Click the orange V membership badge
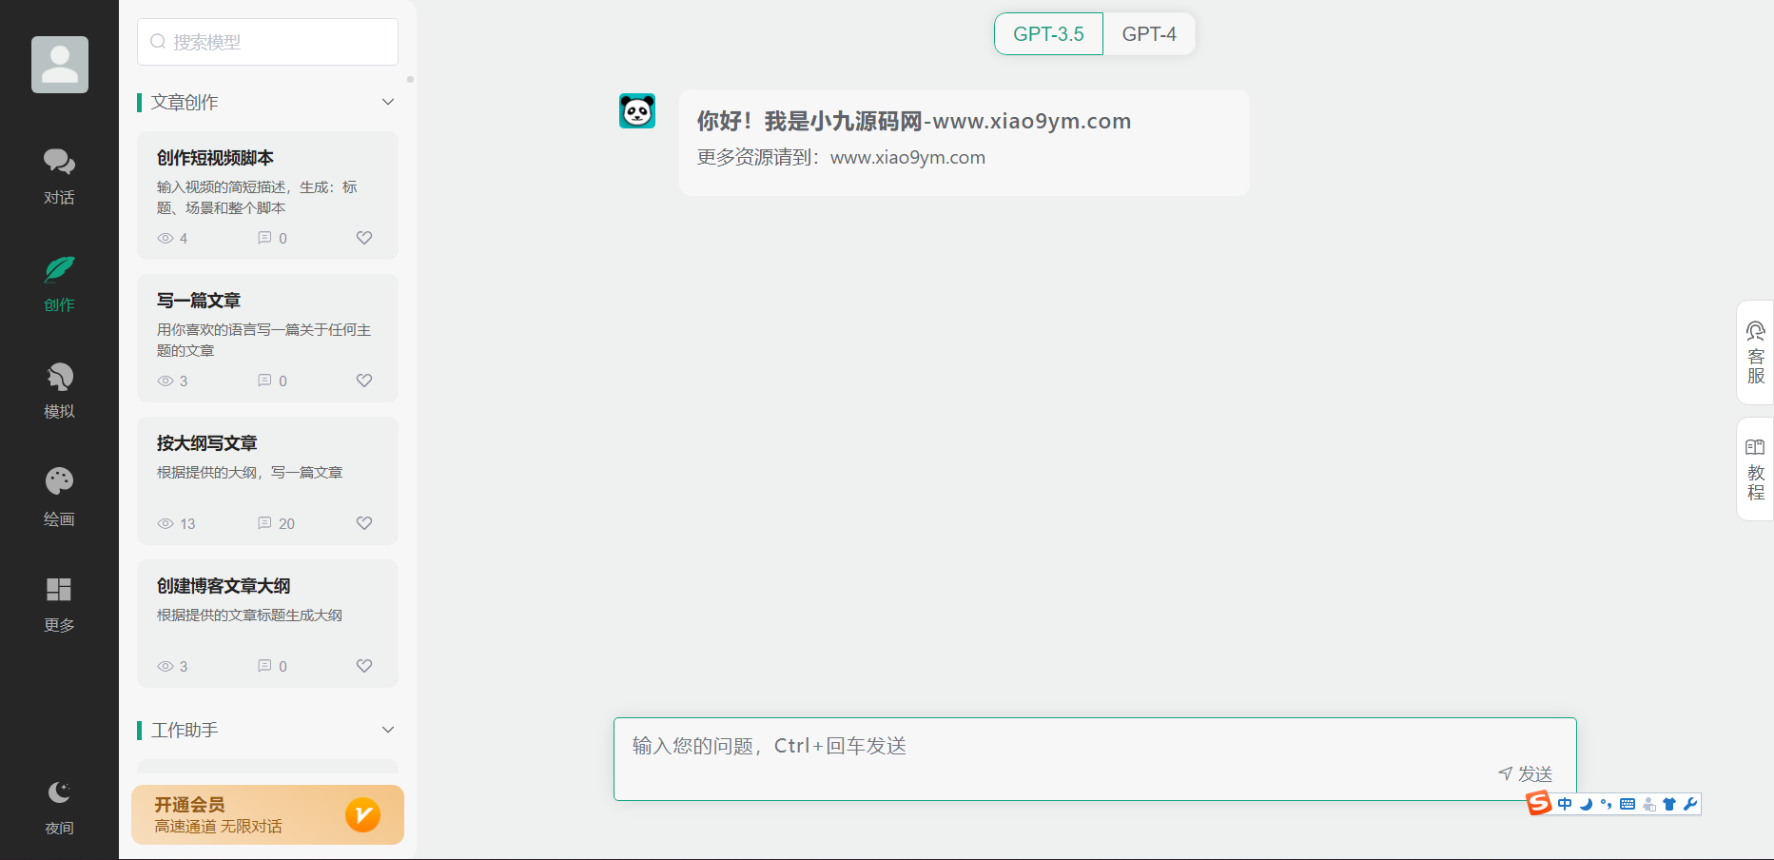Viewport: 1774px width, 860px height. pyautogui.click(x=362, y=814)
